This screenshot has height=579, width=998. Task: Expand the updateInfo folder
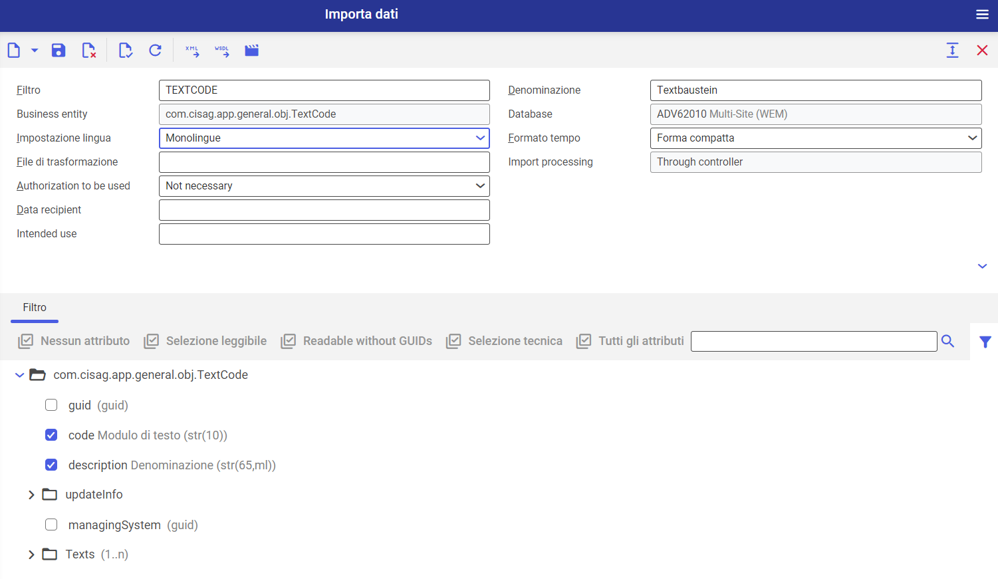click(31, 495)
